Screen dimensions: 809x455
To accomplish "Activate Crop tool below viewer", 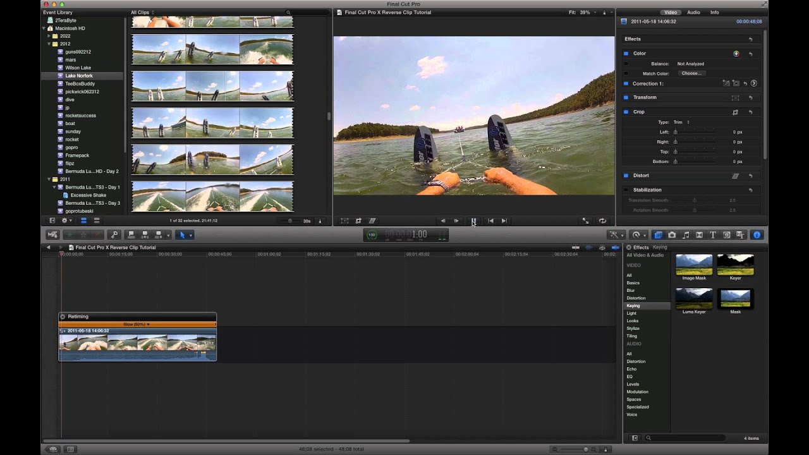I will [358, 221].
